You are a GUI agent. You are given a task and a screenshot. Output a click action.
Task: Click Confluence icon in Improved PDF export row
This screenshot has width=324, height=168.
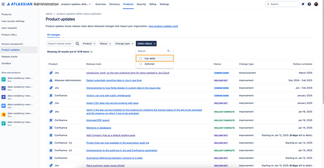coord(51,120)
